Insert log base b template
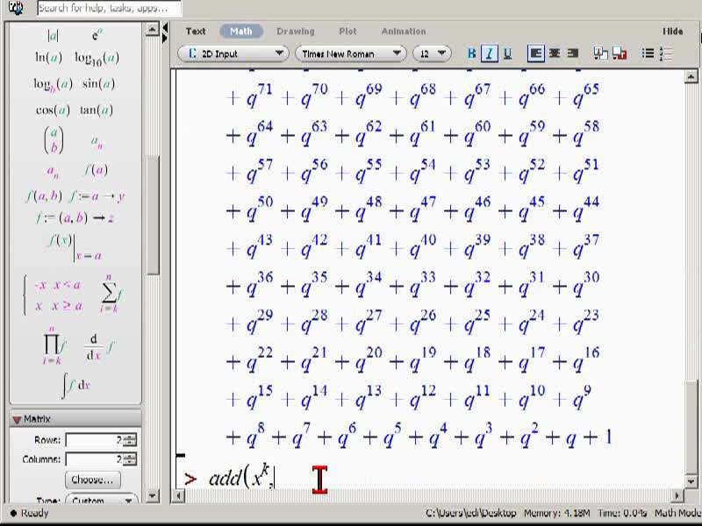 [53, 85]
